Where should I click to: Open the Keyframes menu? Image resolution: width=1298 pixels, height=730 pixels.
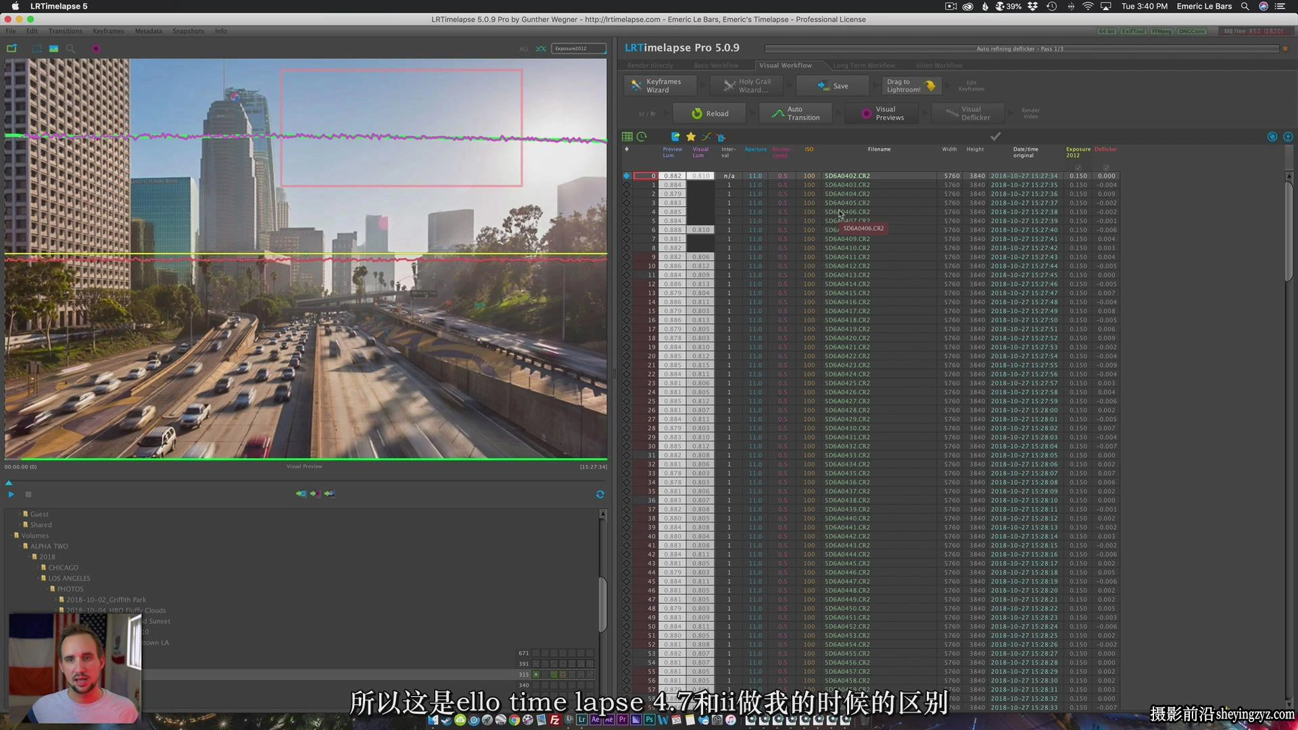click(108, 31)
